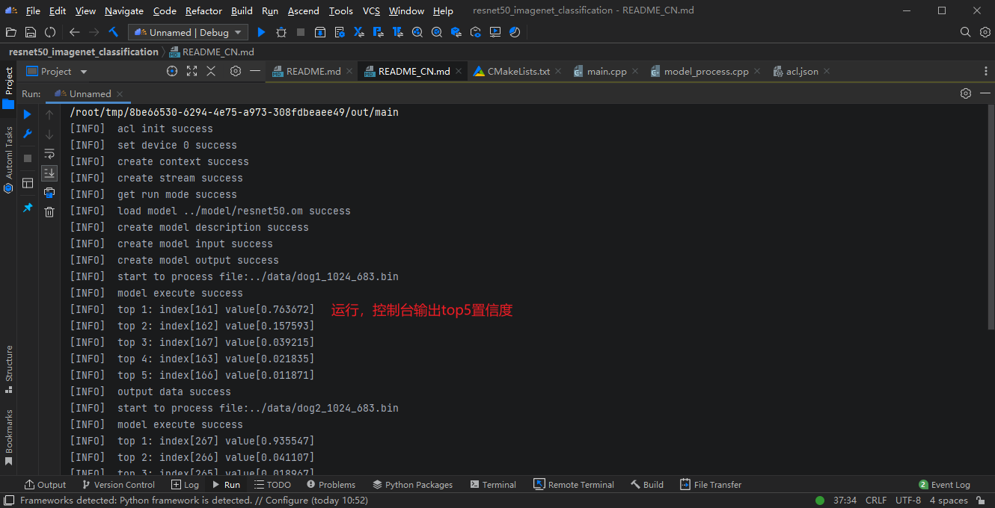This screenshot has height=508, width=995.
Task: Click the Save All disk icon
Action: (31, 32)
